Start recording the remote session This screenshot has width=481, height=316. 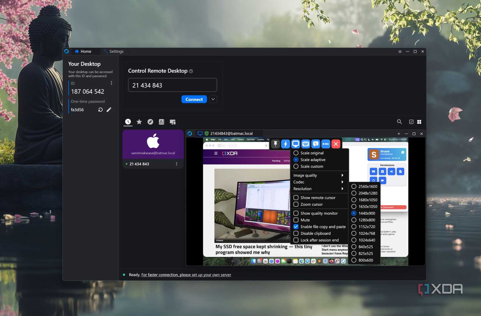326,144
